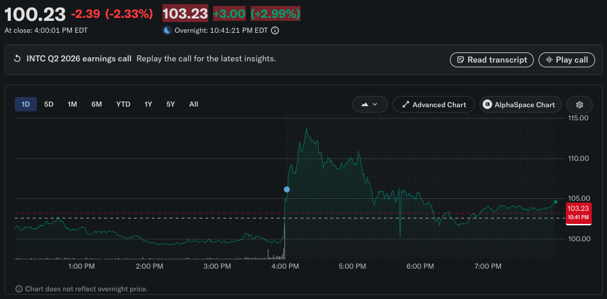Click the AlphaSpace logo icon

point(487,105)
